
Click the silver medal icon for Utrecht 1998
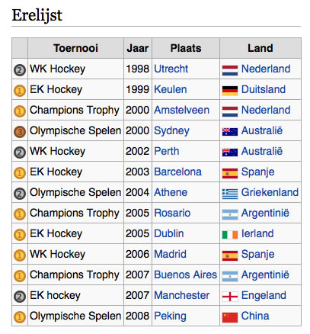pyautogui.click(x=20, y=70)
